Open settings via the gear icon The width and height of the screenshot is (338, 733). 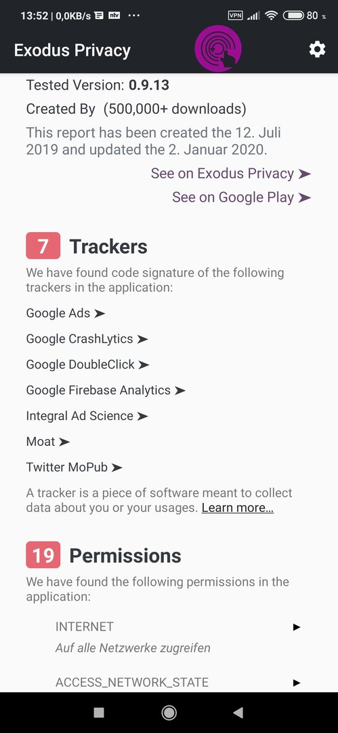(x=317, y=49)
